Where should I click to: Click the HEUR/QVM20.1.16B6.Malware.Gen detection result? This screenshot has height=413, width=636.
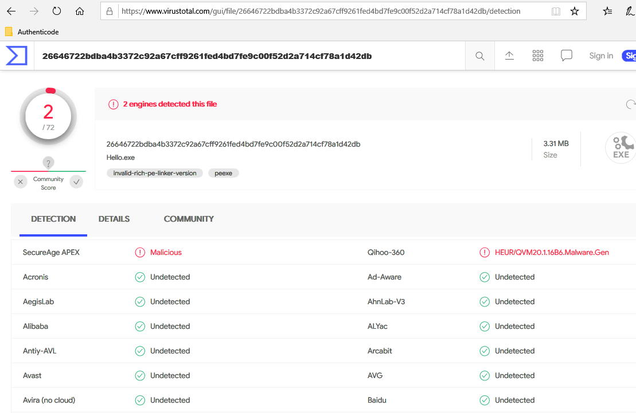coord(552,253)
